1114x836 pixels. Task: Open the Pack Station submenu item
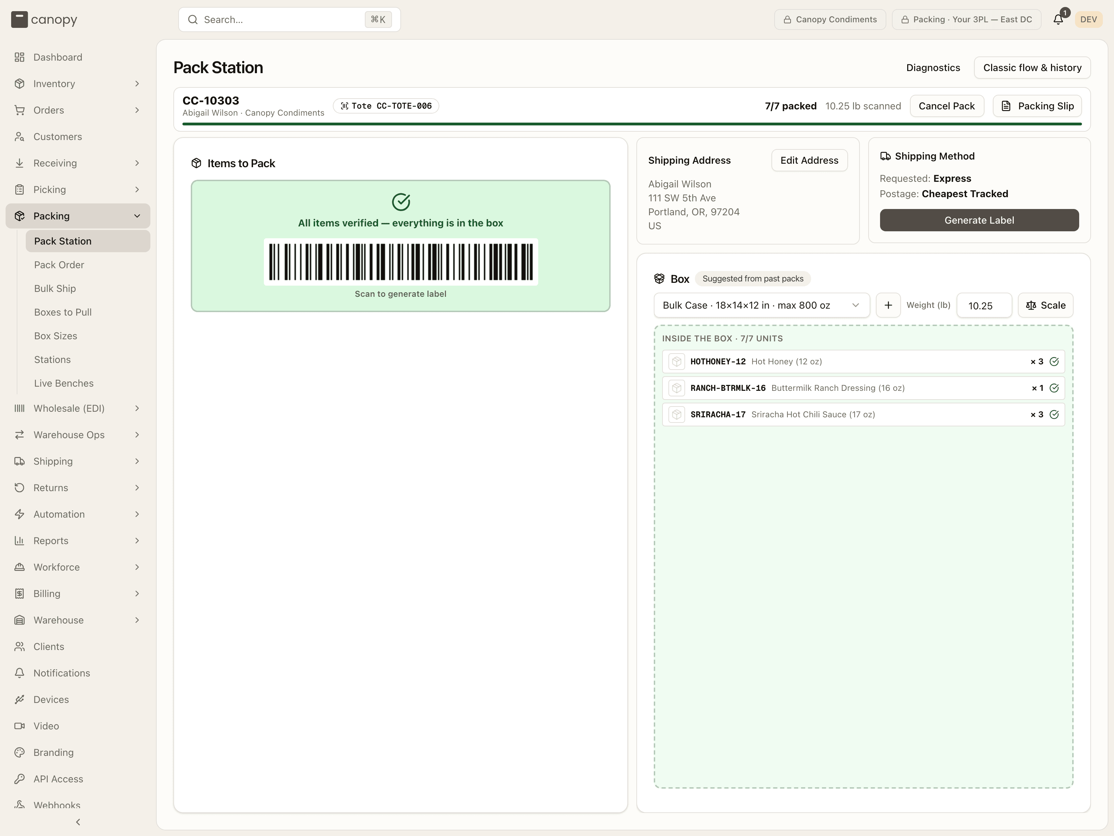click(88, 241)
